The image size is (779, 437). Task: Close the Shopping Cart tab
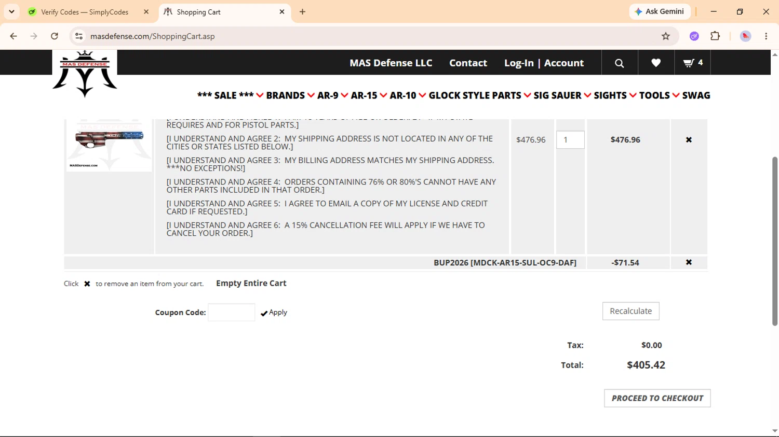(282, 12)
